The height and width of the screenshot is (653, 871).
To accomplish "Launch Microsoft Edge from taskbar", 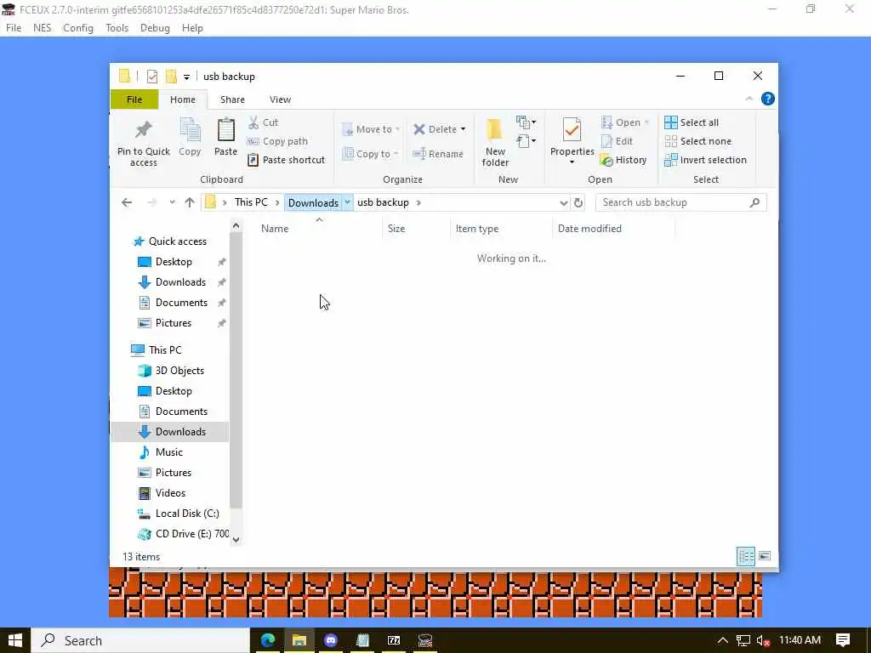I will (268, 640).
